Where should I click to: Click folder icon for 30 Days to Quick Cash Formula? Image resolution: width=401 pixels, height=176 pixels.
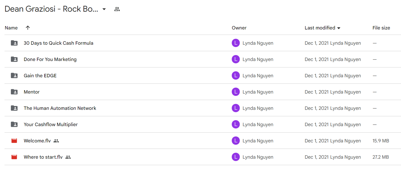click(14, 43)
